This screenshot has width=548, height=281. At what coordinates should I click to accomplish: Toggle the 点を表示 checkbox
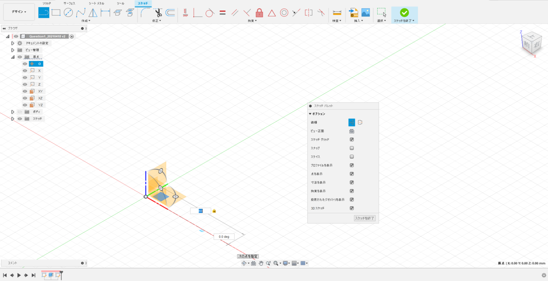pyautogui.click(x=352, y=174)
